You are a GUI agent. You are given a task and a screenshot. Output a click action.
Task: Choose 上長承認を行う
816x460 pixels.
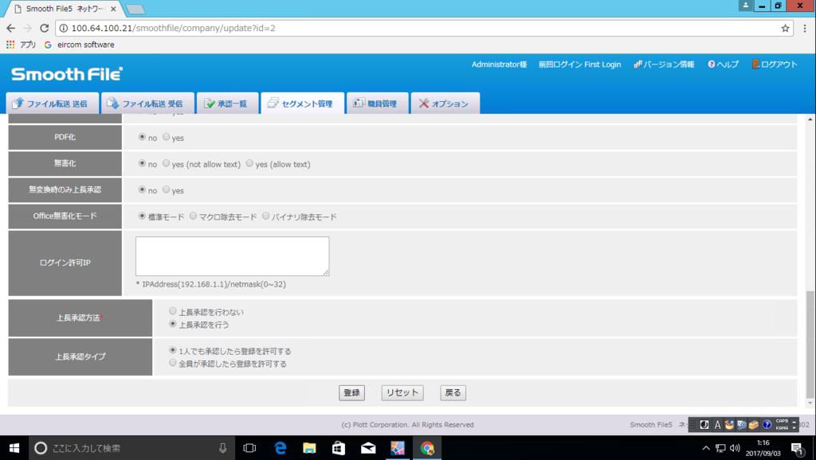point(173,324)
